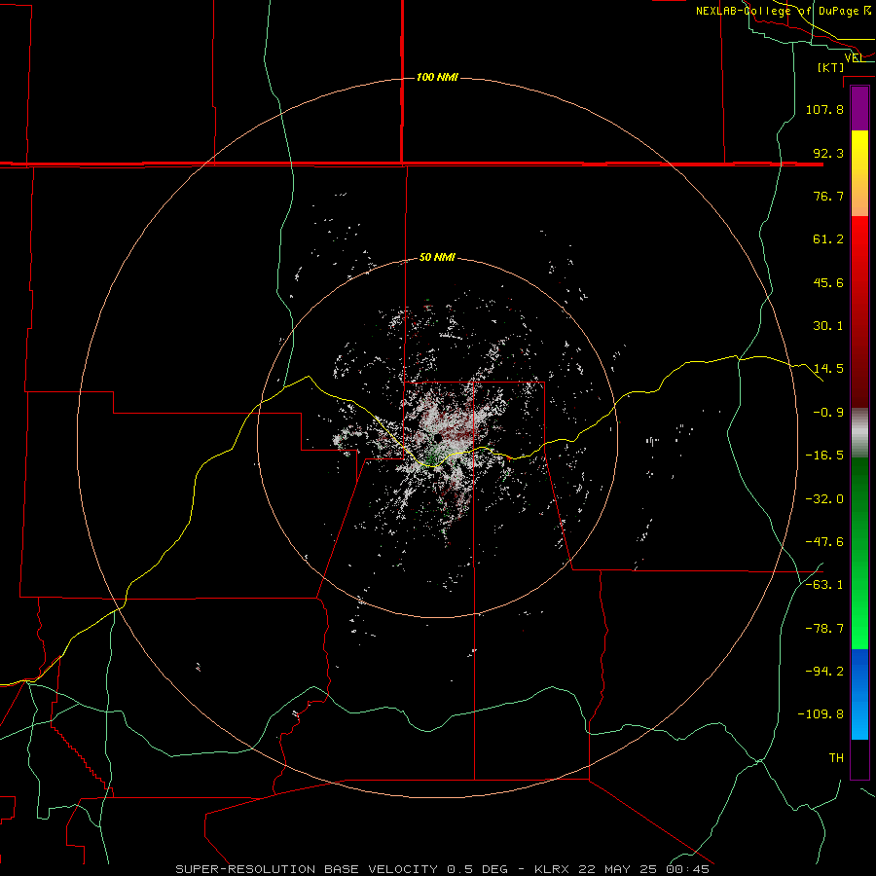Click the 30.1 scale value
876x876 pixels.
coord(828,326)
